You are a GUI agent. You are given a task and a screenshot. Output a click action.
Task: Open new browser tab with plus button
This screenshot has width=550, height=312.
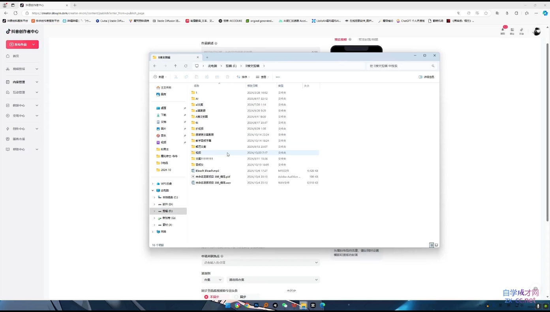(x=75, y=5)
